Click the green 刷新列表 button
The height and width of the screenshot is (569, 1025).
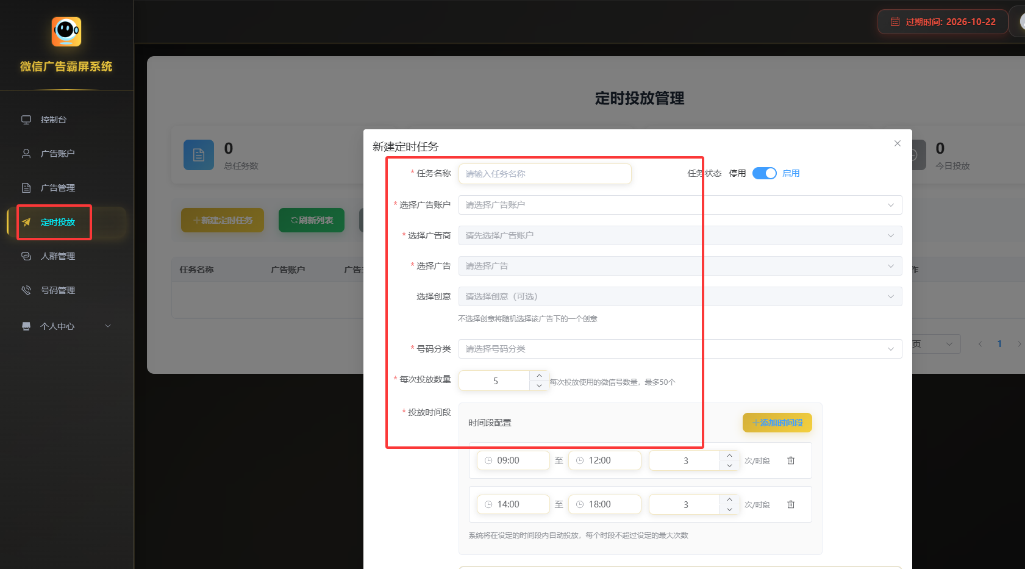pyautogui.click(x=312, y=220)
